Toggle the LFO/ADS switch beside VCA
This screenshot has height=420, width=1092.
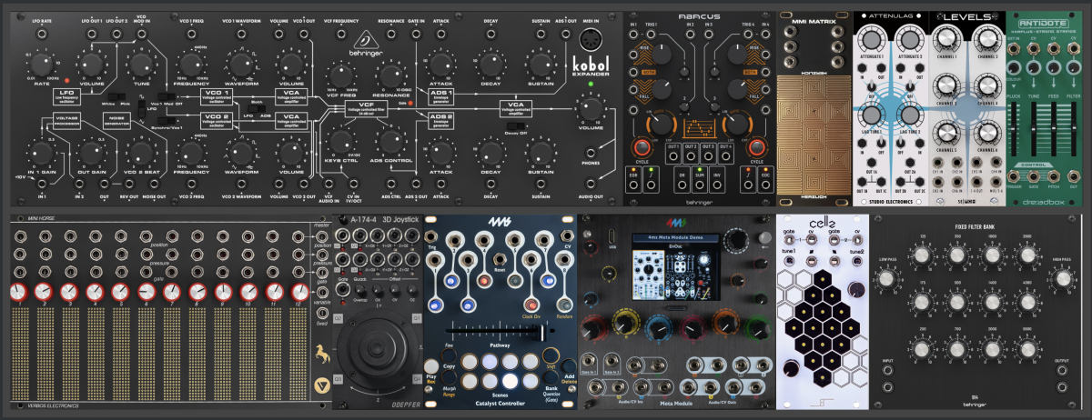click(x=257, y=108)
